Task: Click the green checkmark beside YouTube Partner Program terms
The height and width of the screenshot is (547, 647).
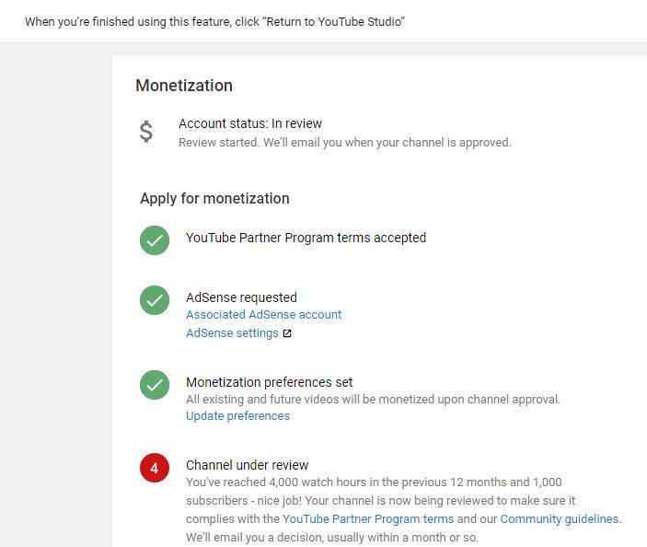Action: (155, 240)
